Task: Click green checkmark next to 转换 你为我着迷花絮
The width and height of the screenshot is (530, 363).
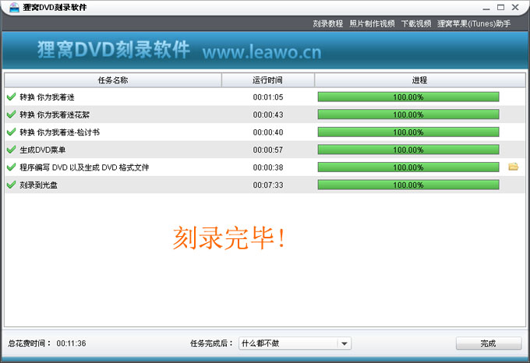Action: [11, 115]
